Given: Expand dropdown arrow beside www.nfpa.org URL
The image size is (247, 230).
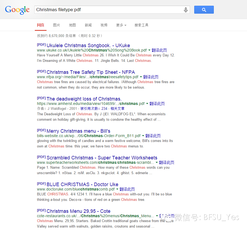Looking at the screenshot, I should pyautogui.click(x=141, y=77).
